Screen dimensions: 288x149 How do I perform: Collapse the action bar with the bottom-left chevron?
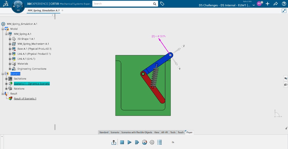coord(2,136)
